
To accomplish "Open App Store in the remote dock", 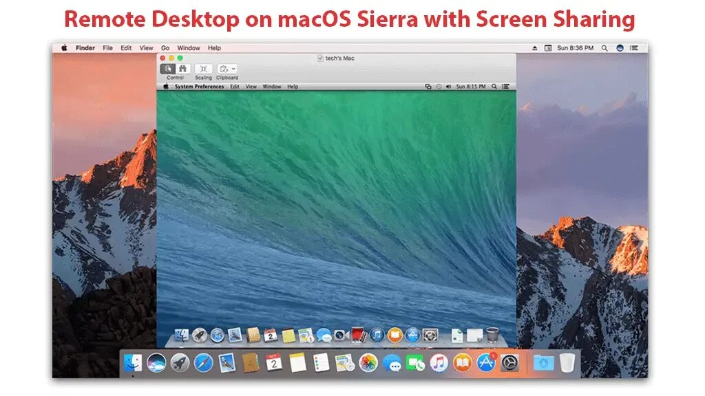I will pyautogui.click(x=412, y=335).
